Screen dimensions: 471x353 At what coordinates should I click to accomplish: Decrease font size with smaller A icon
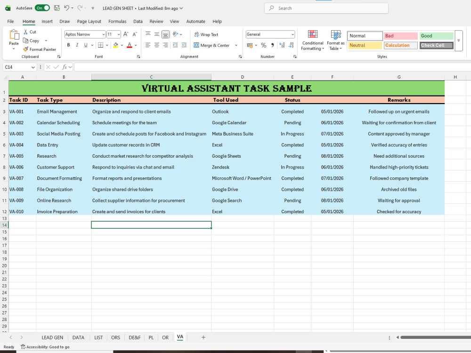coord(135,34)
